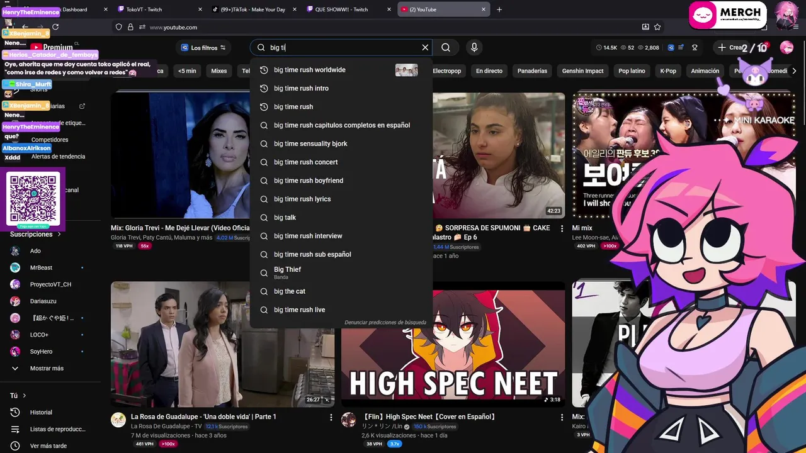806x453 pixels.
Task: Switch to TikTok Make Your Day tab
Action: tap(254, 9)
